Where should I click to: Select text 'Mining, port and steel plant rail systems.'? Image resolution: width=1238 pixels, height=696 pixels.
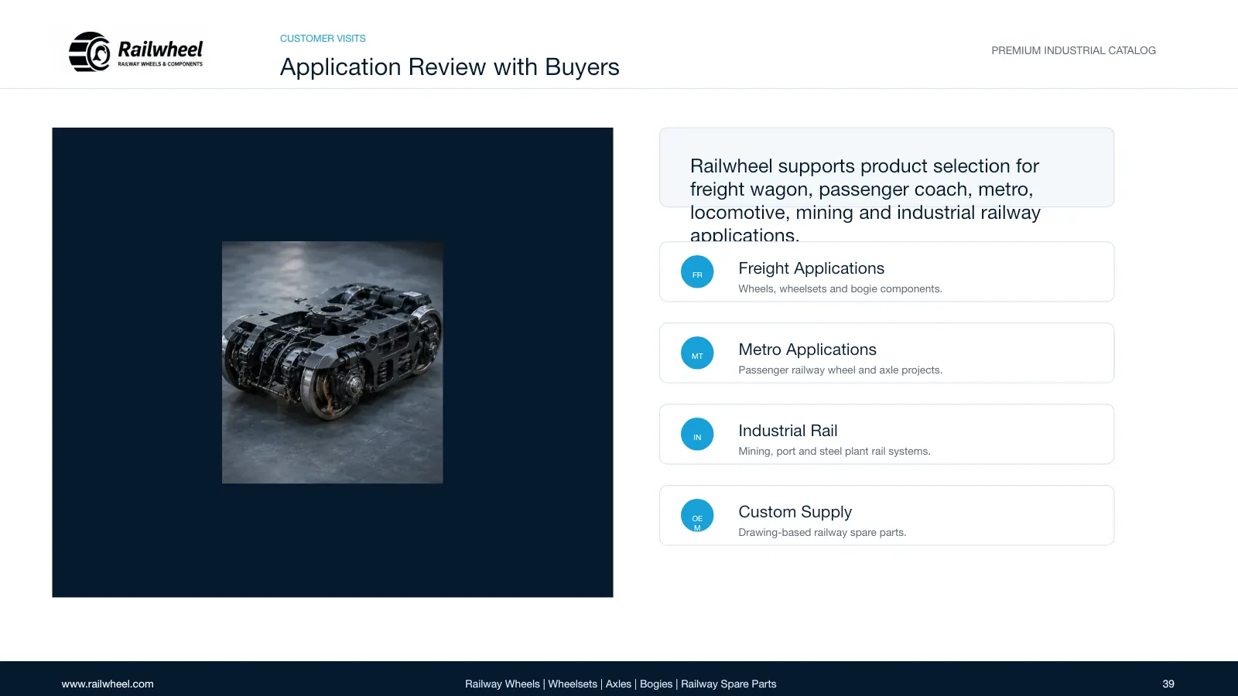click(834, 452)
